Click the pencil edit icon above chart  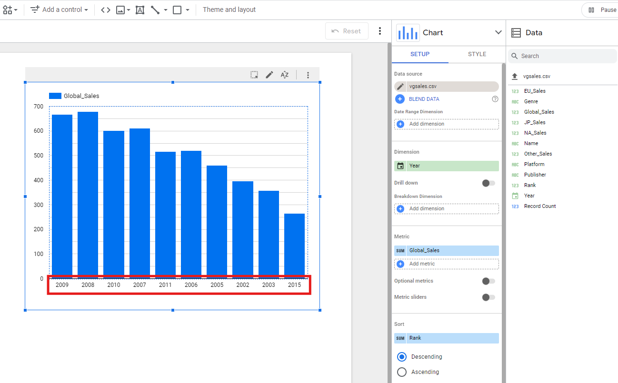click(269, 75)
